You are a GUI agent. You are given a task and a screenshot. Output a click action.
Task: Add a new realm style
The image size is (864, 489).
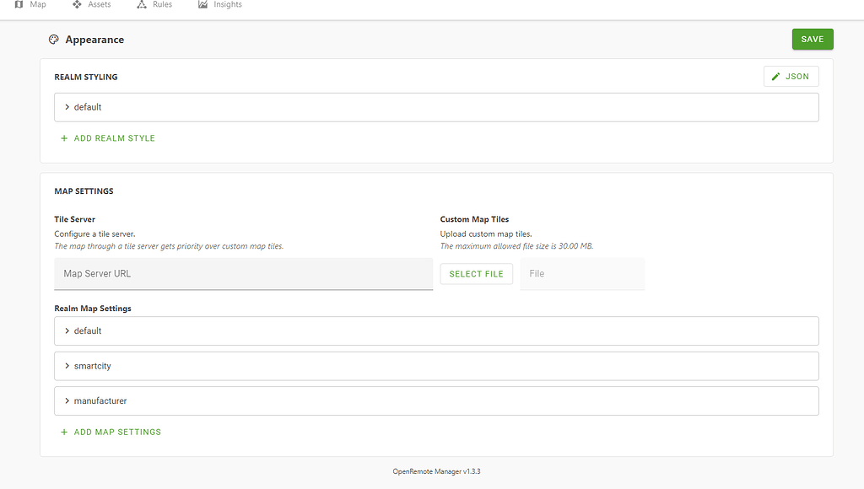pos(107,138)
